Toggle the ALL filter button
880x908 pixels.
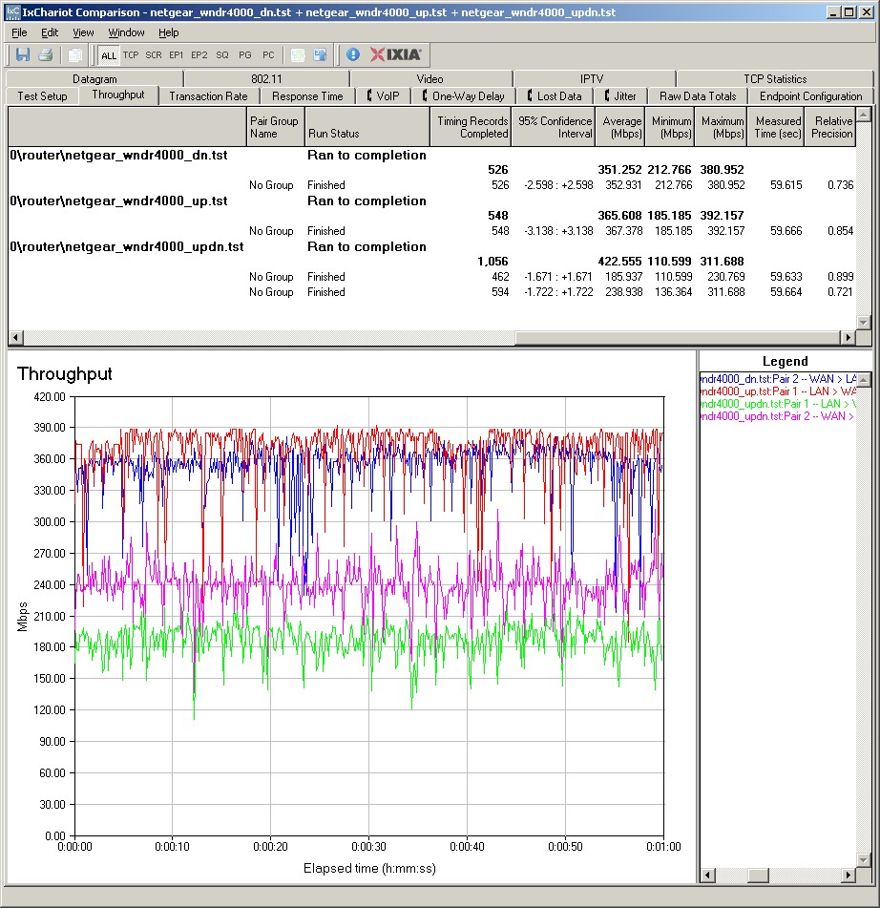point(108,55)
